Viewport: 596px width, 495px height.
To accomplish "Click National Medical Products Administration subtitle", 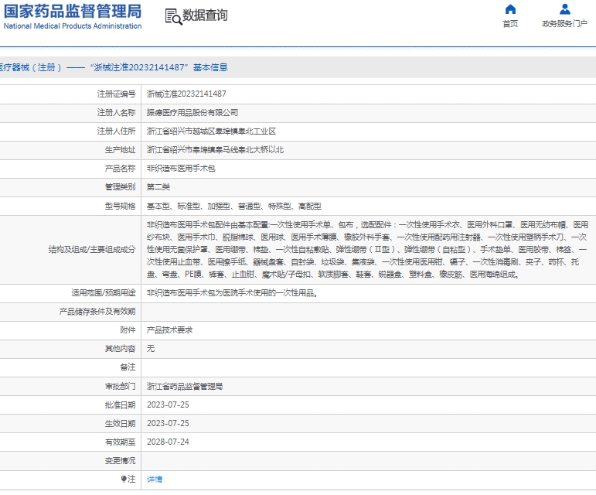I will (73, 26).
